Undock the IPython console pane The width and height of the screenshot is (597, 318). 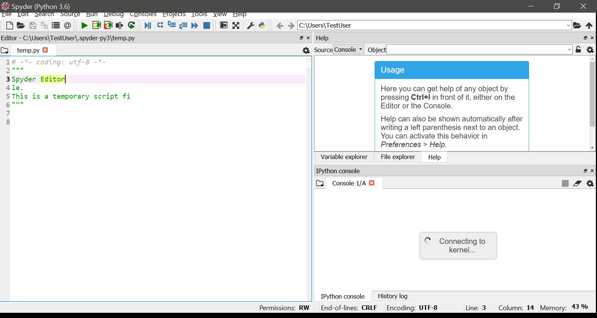pyautogui.click(x=585, y=171)
